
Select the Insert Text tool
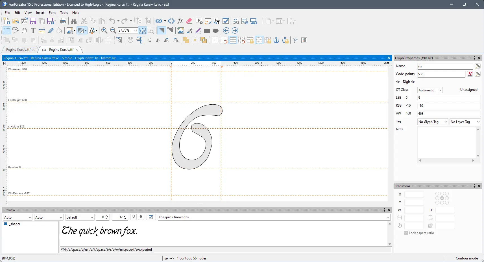pyautogui.click(x=33, y=30)
